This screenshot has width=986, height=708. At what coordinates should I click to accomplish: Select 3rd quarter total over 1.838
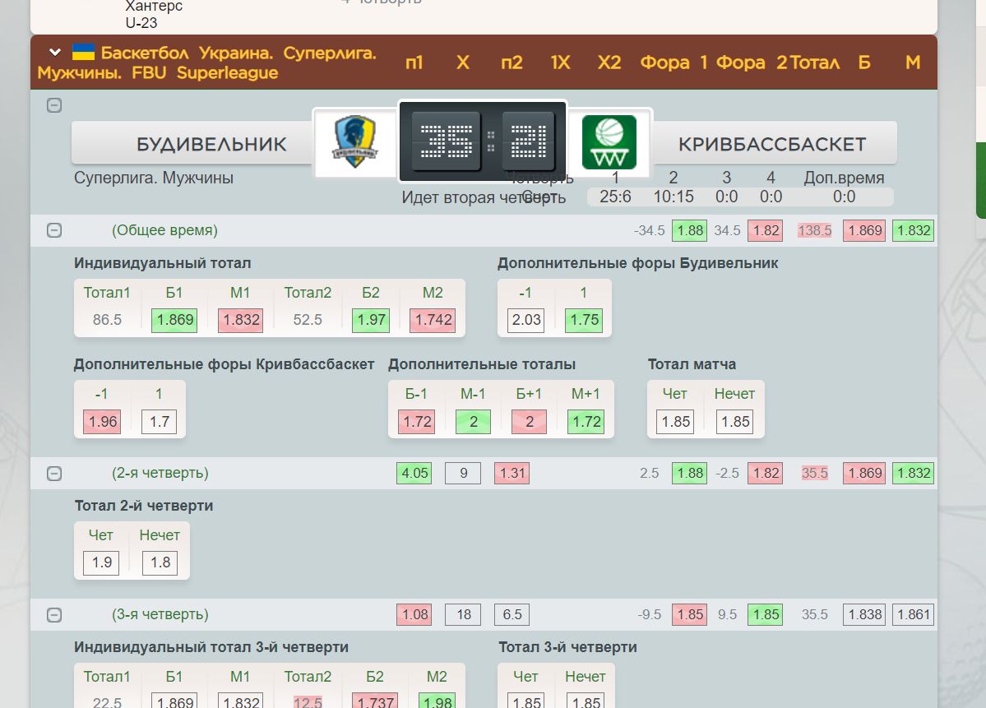click(x=865, y=615)
